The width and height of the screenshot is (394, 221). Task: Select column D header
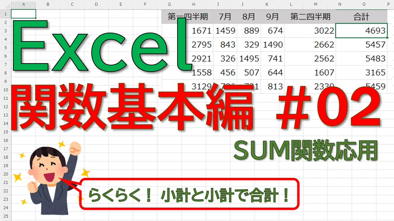coord(96,5)
